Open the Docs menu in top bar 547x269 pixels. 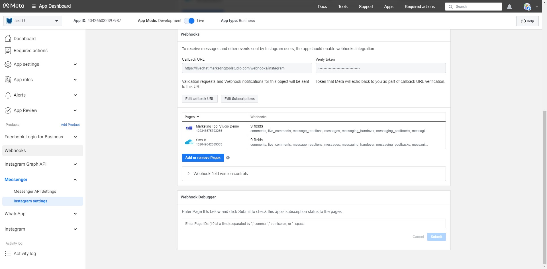point(322,7)
